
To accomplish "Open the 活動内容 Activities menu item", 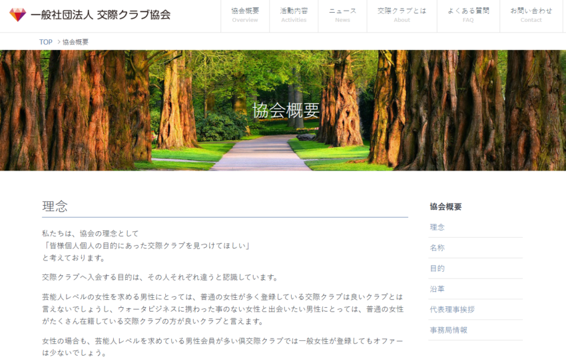I will pyautogui.click(x=294, y=15).
